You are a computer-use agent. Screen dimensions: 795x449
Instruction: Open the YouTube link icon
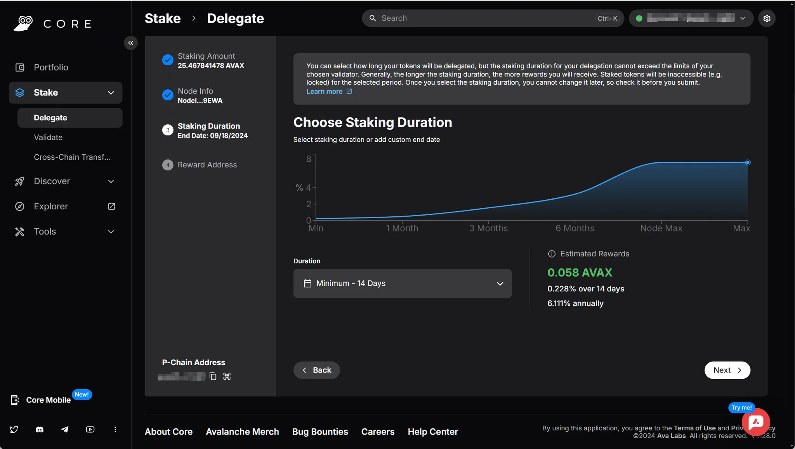90,430
